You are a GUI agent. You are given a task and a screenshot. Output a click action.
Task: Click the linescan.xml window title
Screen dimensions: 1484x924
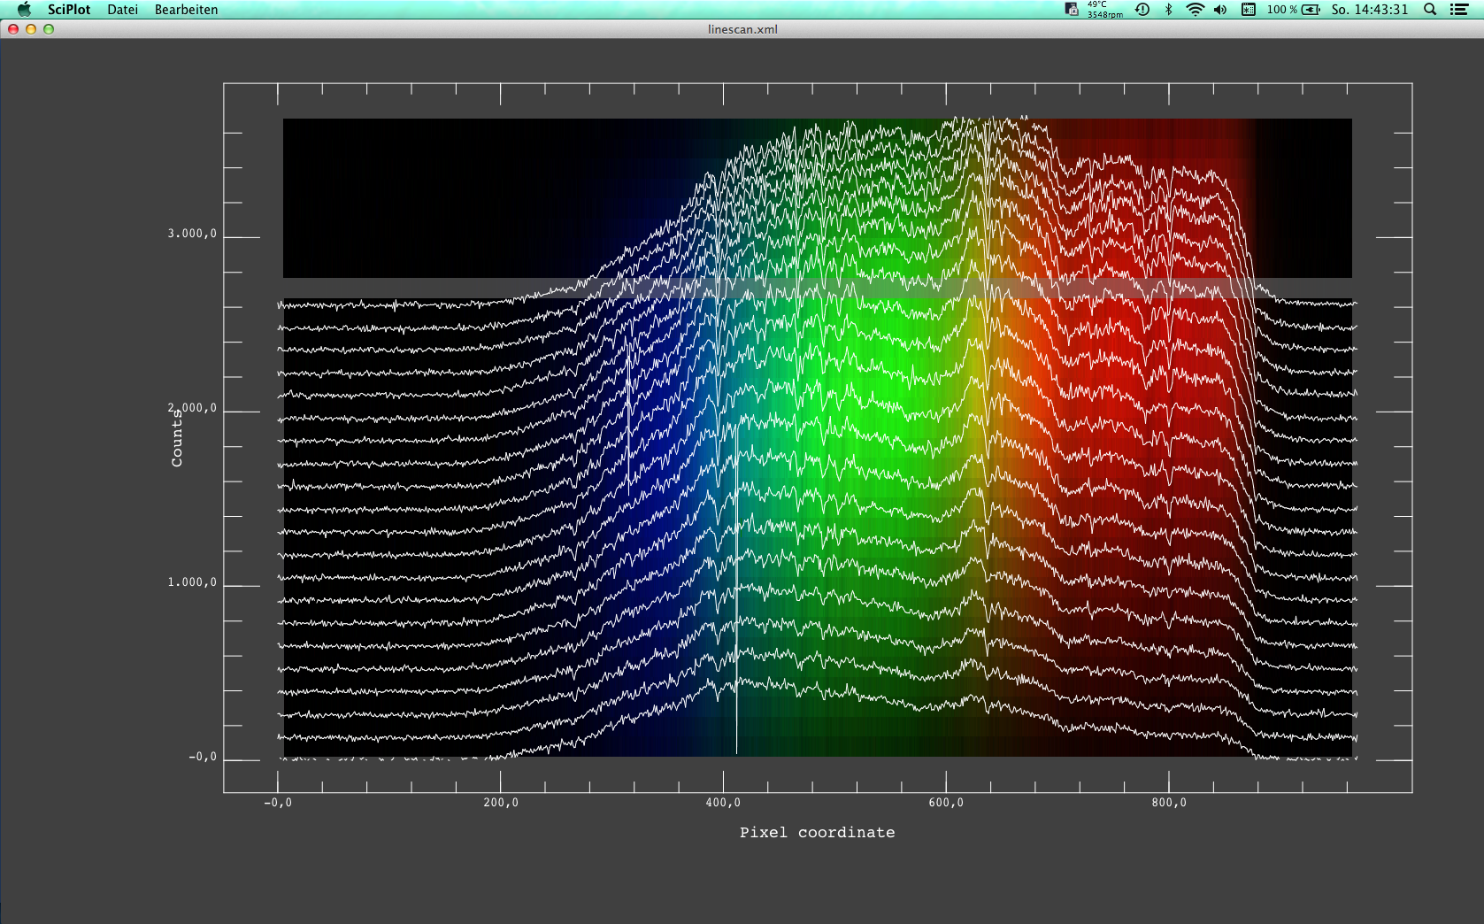742,29
